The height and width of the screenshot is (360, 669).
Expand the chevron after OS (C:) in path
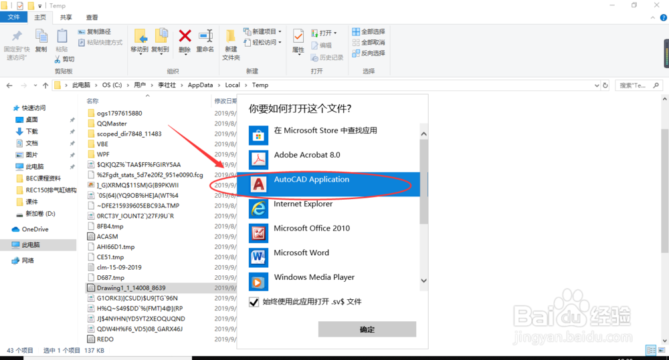pos(128,85)
